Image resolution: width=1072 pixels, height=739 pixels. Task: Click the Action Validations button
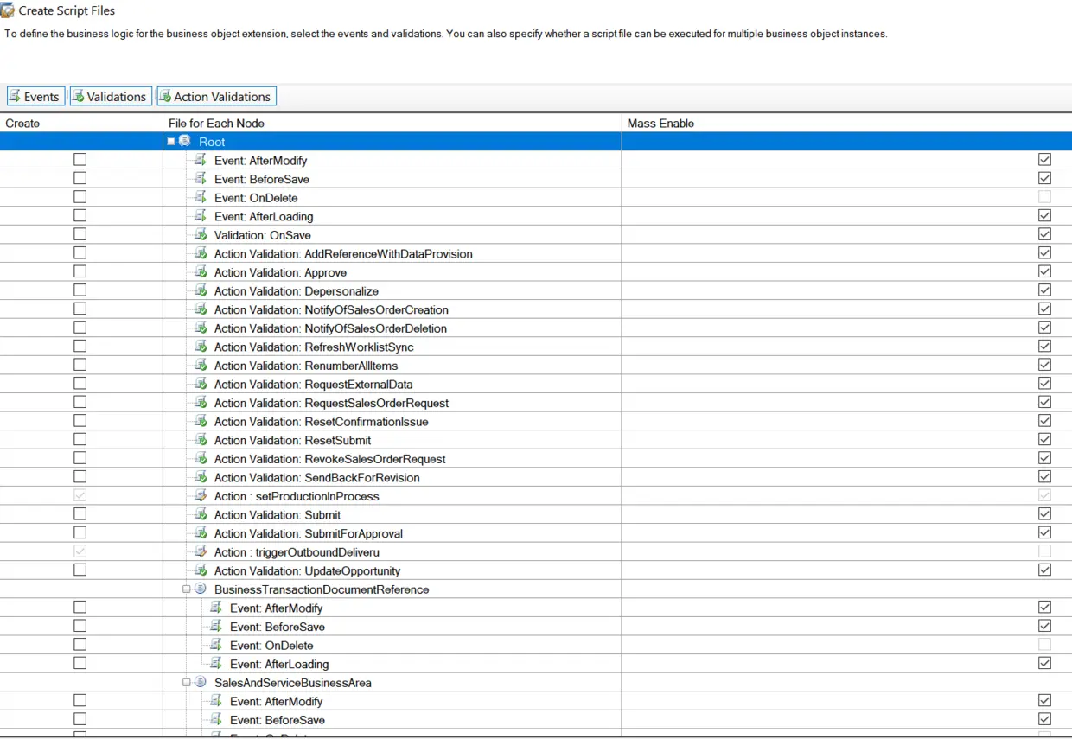[x=216, y=97]
